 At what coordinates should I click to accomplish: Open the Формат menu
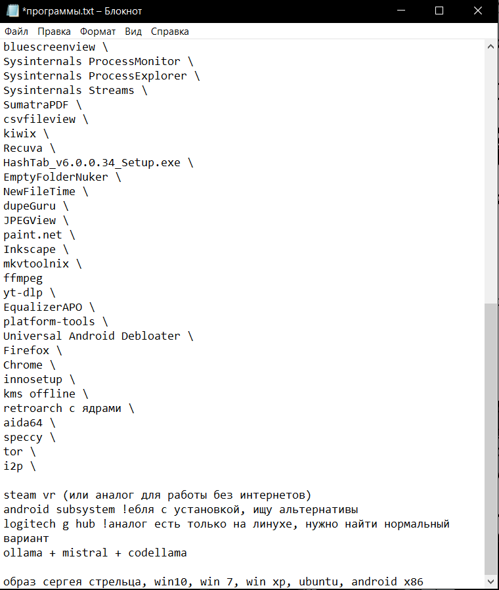(x=98, y=32)
